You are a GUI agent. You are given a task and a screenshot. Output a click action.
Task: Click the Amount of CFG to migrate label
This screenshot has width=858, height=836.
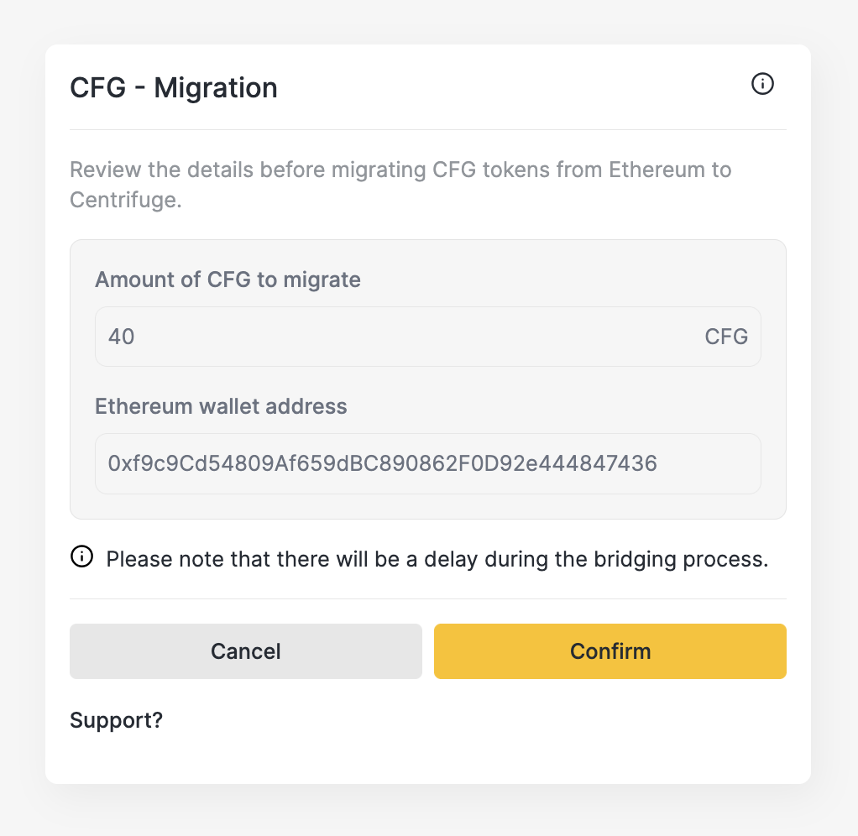[228, 280]
